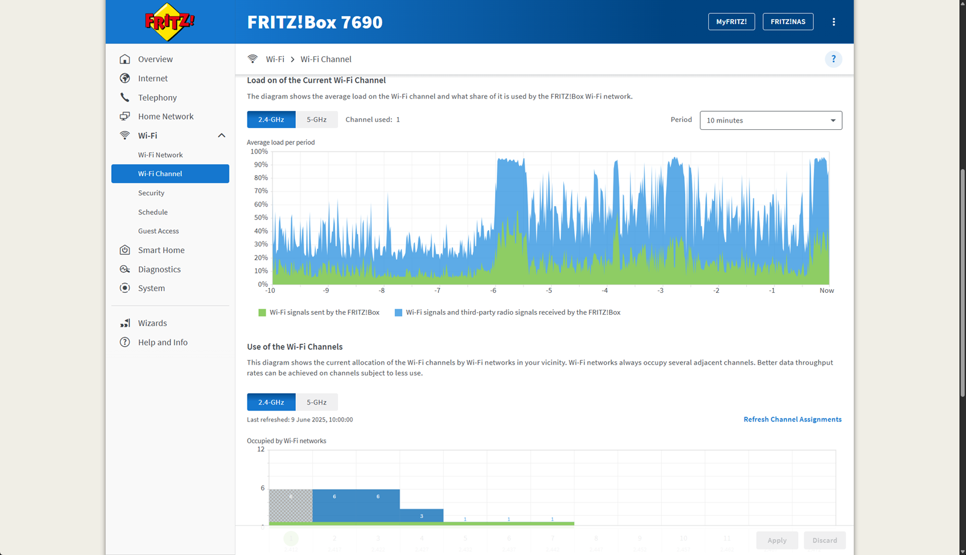The height and width of the screenshot is (555, 966).
Task: Open the Period dropdown
Action: (771, 120)
